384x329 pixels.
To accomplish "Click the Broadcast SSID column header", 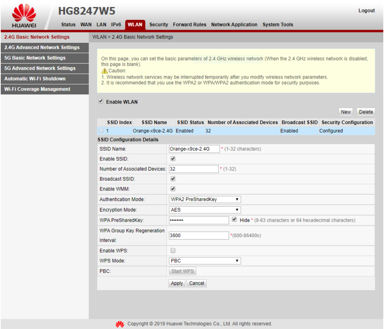I will (x=300, y=122).
